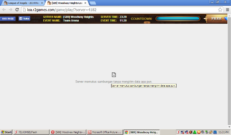Click the [S89] Woodway Heights server name text

(x=78, y=17)
